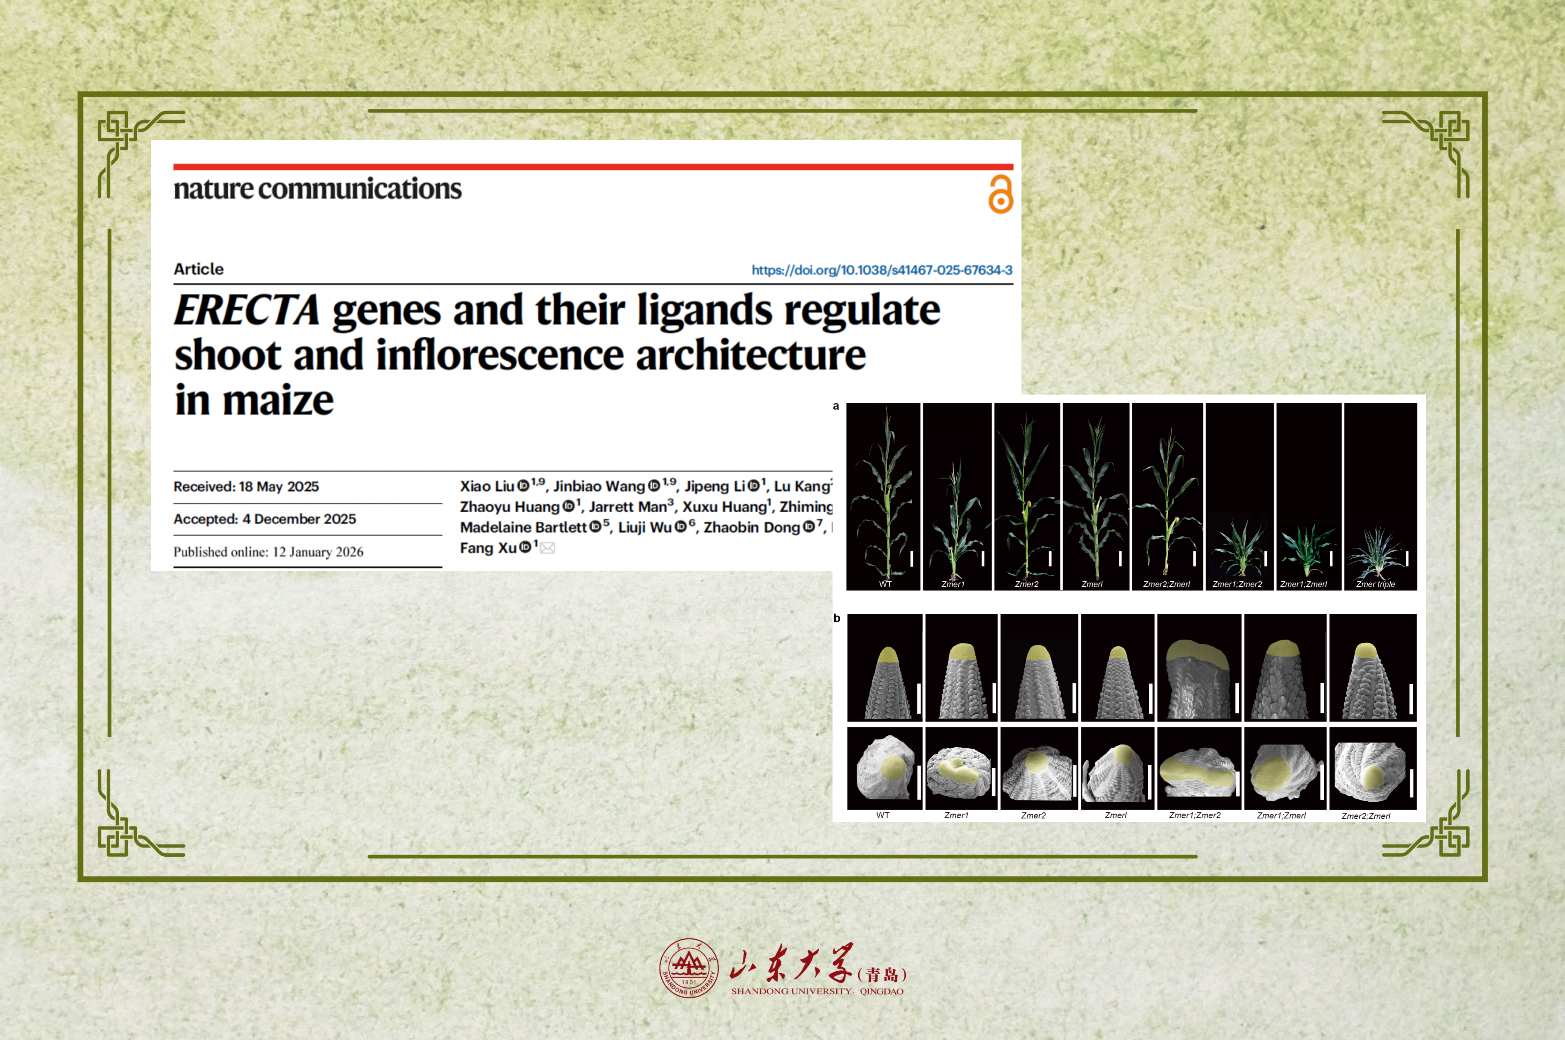Open Zhaobin Dong's ORCID iD icon
Viewport: 1565px width, 1040px height.
(x=808, y=527)
